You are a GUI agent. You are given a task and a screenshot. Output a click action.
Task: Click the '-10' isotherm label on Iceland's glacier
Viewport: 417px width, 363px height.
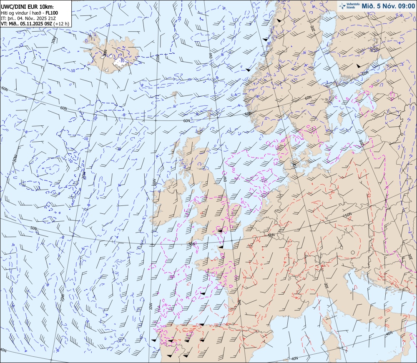point(122,61)
